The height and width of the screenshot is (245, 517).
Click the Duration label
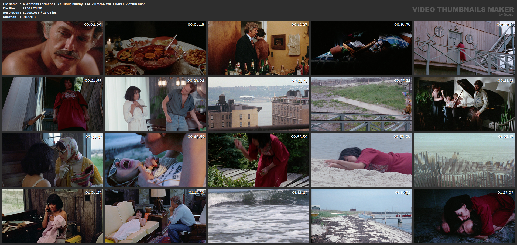point(10,17)
